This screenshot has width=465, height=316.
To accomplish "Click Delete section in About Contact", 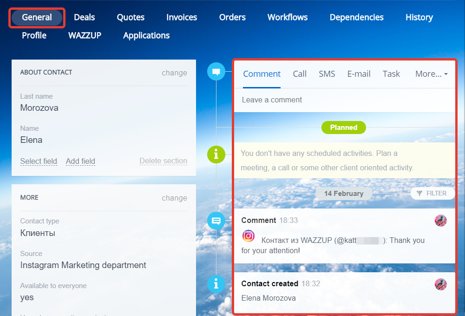I will 163,161.
